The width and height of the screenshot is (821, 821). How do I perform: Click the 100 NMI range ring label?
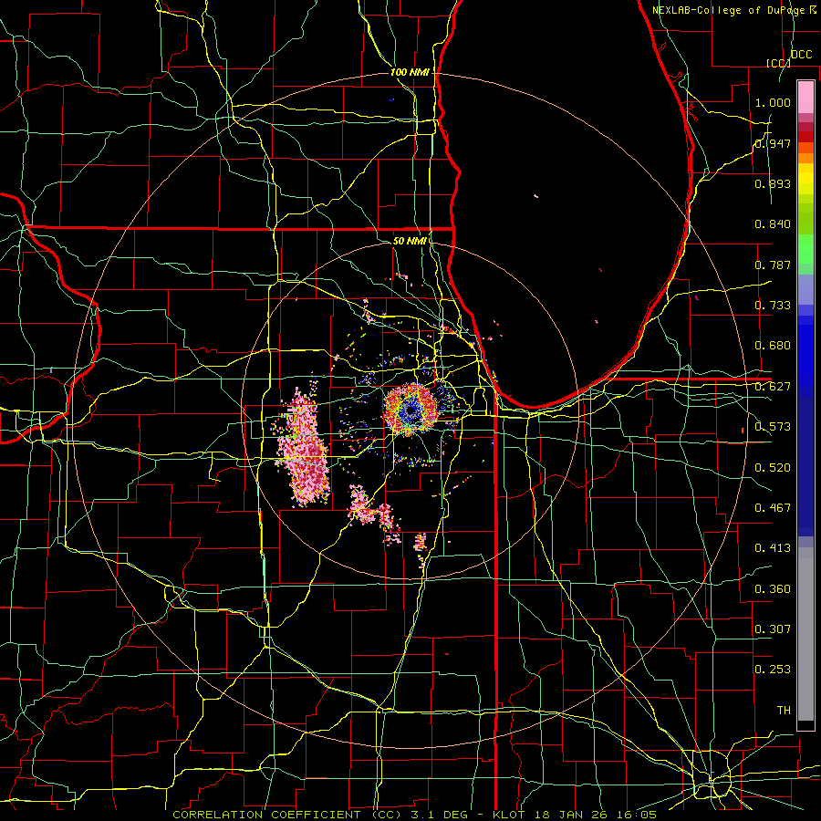click(x=410, y=72)
